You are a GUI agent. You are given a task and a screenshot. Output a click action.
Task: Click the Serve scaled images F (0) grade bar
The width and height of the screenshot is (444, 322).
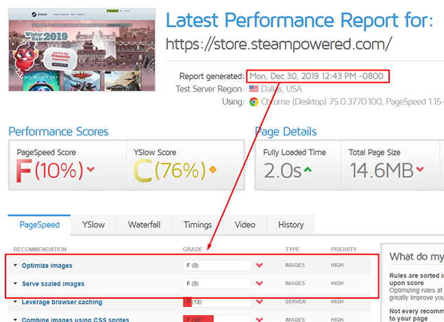tap(217, 284)
